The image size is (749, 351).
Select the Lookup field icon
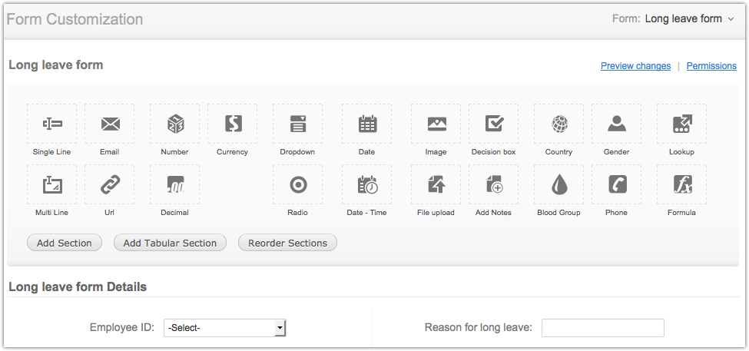coord(681,124)
